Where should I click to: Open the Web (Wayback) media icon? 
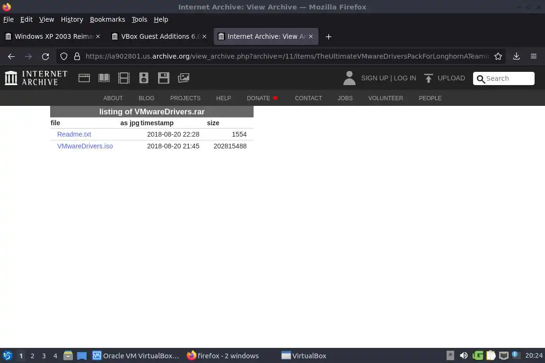pos(84,78)
